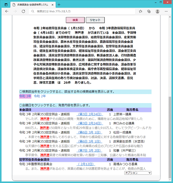The image size is (173, 183).
Task: Open the user profile avatar
Action: click(x=157, y=11)
